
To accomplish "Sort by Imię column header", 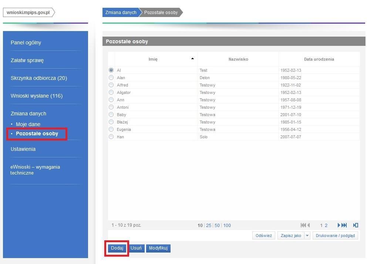I will [156, 59].
